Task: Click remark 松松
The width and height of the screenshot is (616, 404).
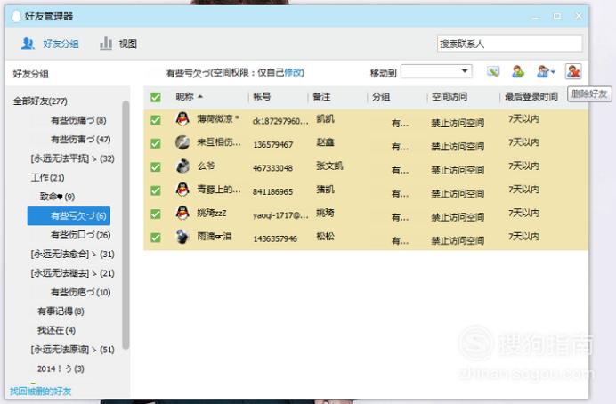Action: (325, 237)
